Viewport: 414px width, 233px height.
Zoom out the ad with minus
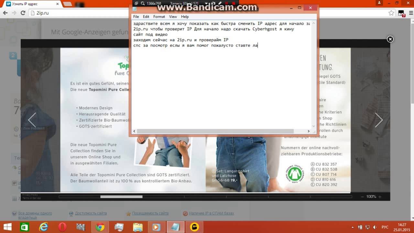(x=363, y=196)
